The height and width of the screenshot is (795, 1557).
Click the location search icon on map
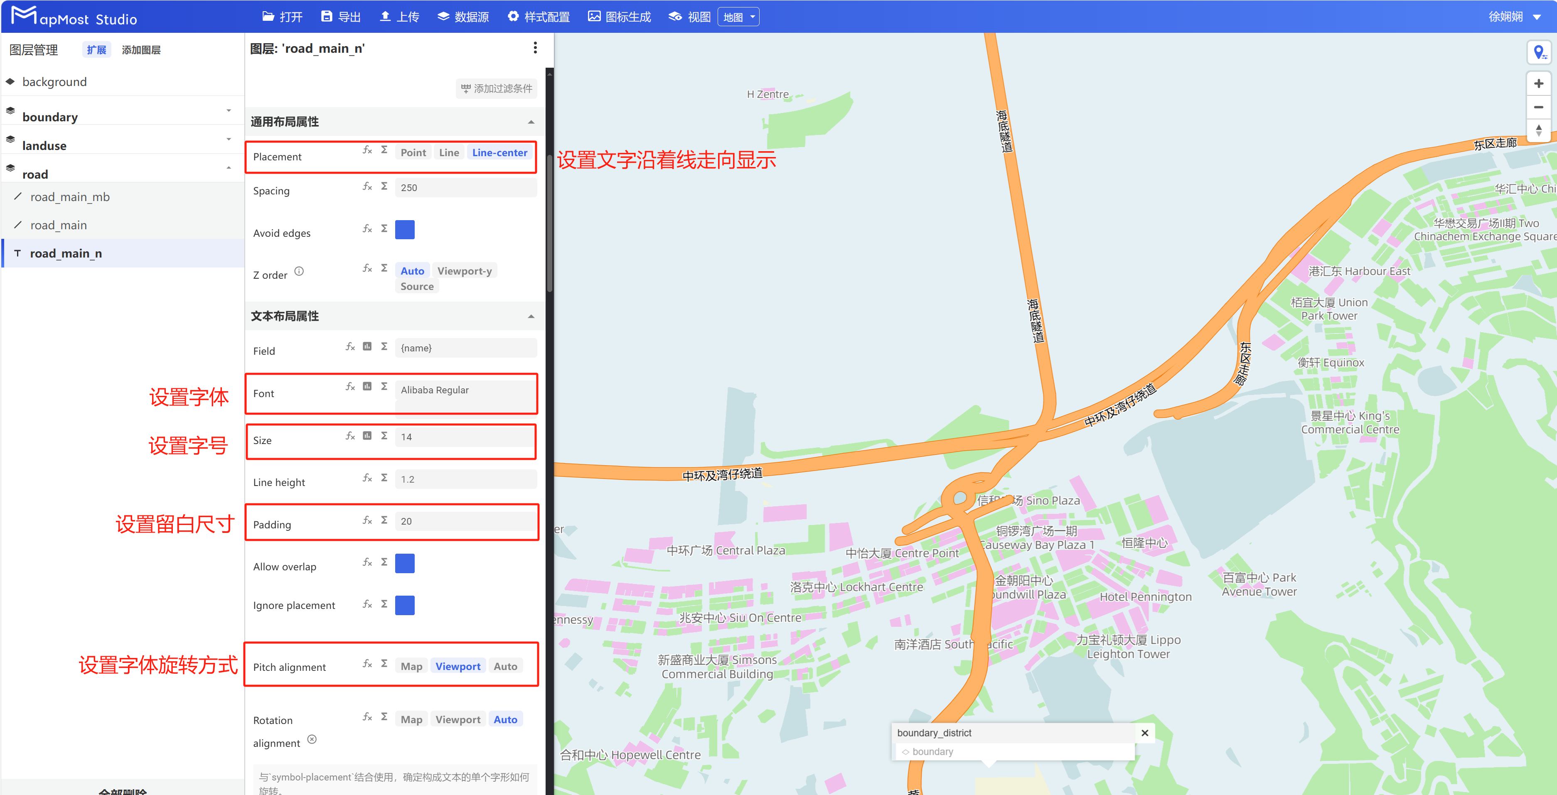(x=1539, y=53)
